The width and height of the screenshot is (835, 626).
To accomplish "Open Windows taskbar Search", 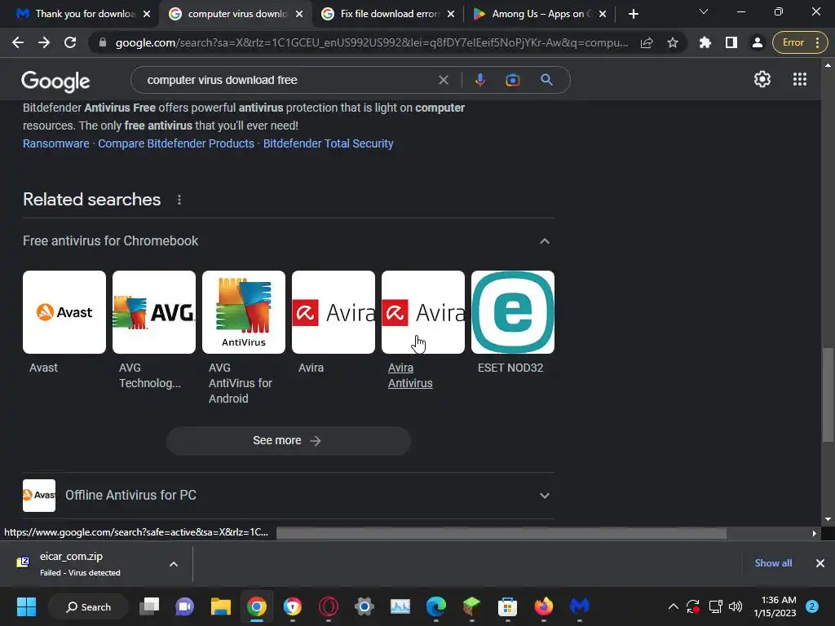I will [88, 606].
